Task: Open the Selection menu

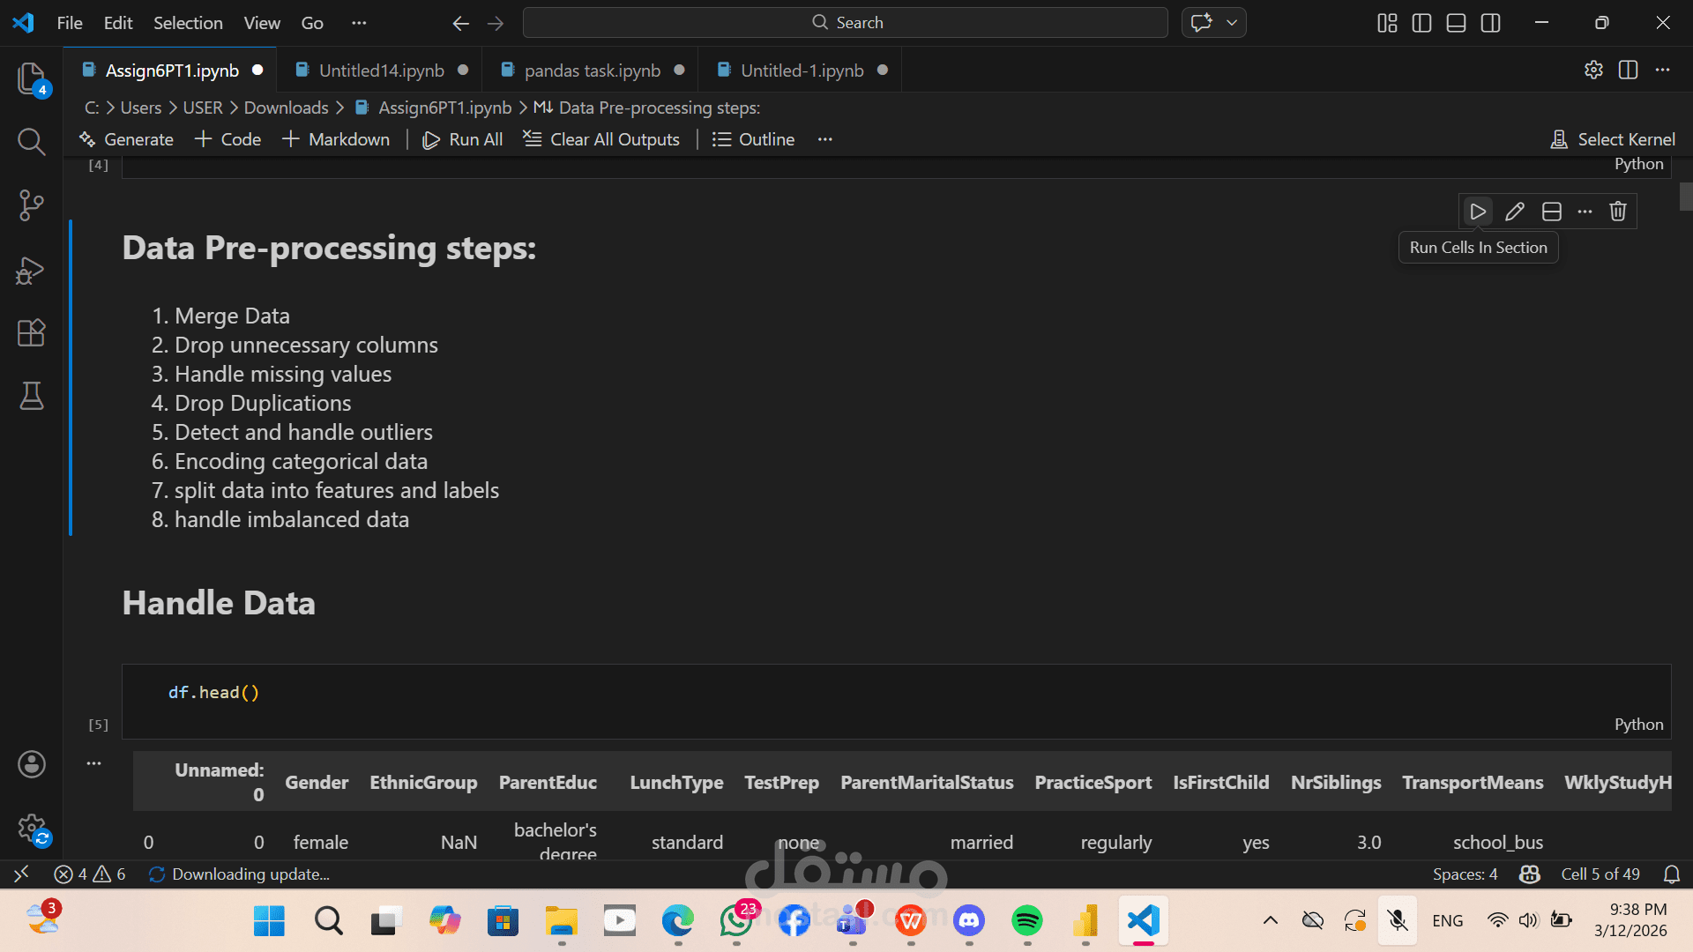Action: pyautogui.click(x=188, y=23)
